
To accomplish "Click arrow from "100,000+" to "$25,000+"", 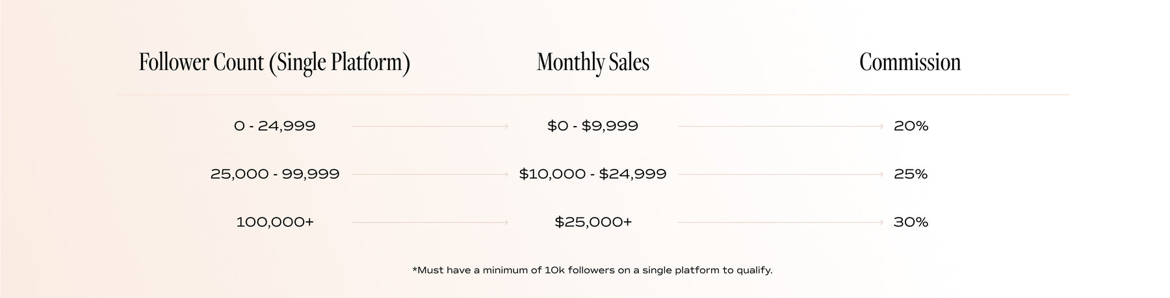I will (x=430, y=222).
